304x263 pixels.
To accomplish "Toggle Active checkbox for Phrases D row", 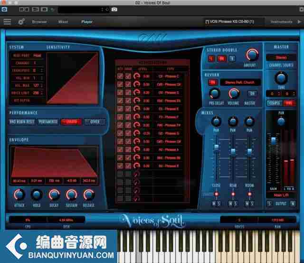I will [120, 92].
